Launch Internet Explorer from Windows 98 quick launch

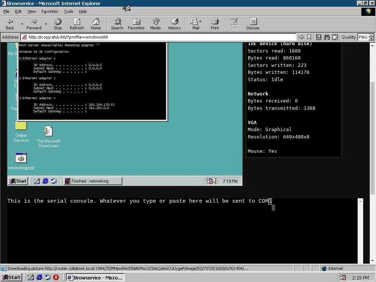45,181
